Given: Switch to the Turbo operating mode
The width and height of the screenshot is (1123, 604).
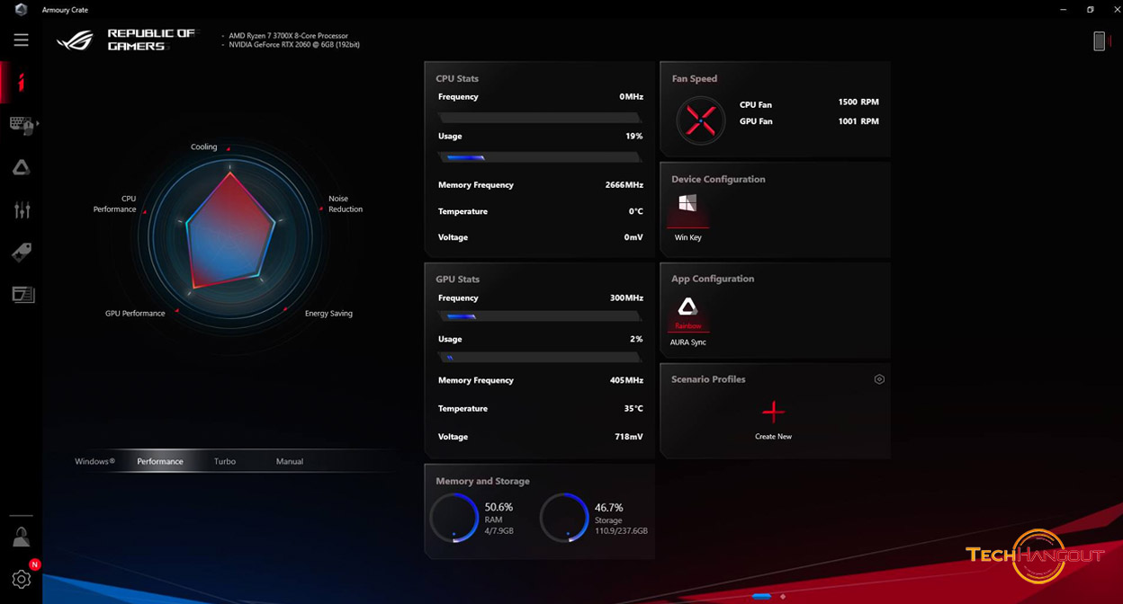Looking at the screenshot, I should 225,462.
